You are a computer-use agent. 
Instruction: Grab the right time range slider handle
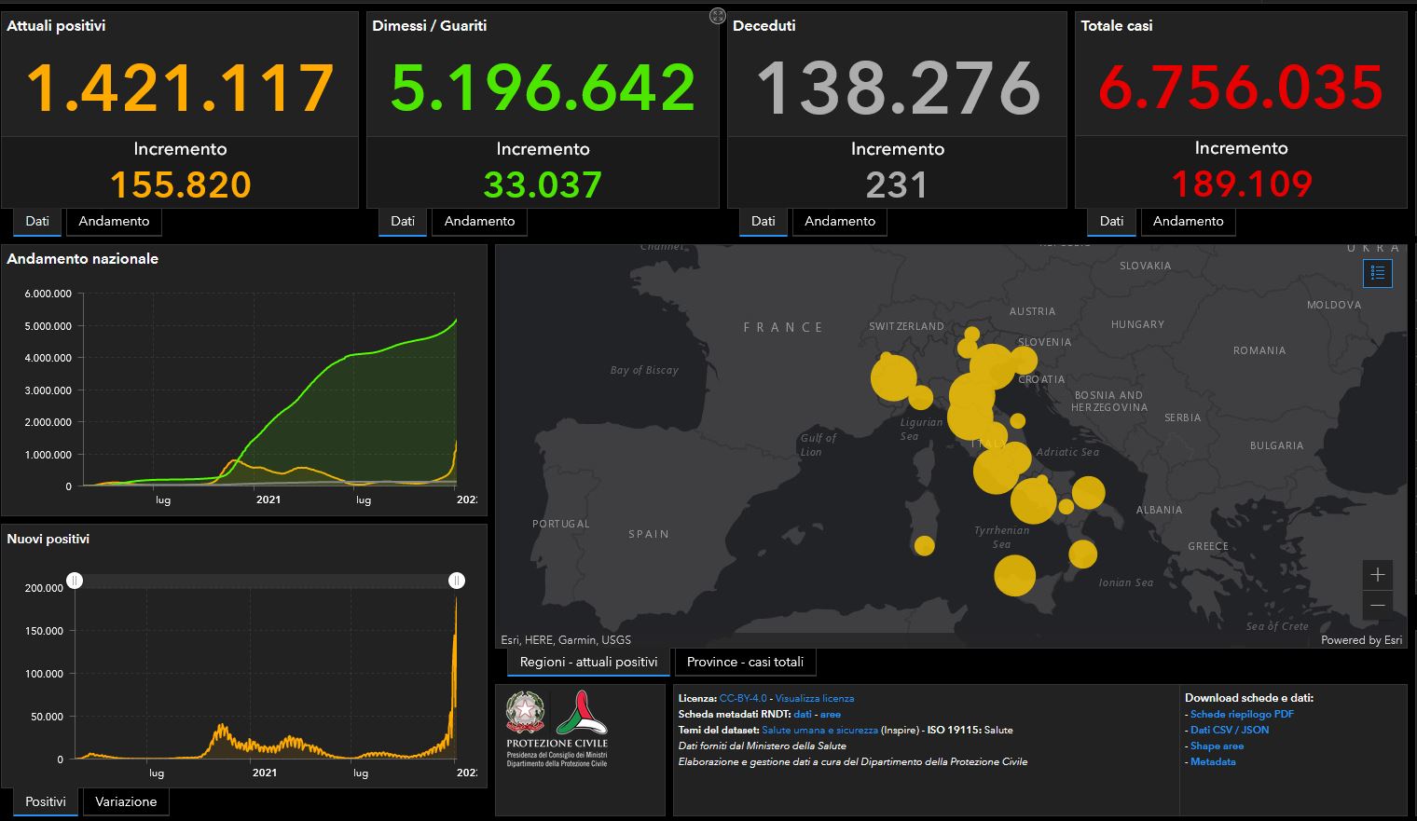457,581
